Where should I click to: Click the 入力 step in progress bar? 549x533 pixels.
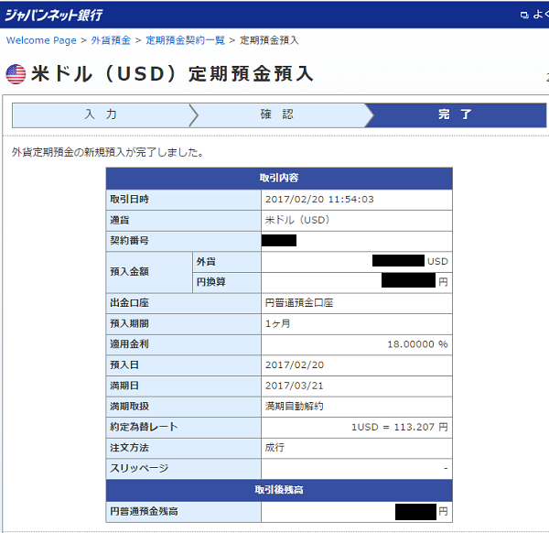tap(101, 115)
